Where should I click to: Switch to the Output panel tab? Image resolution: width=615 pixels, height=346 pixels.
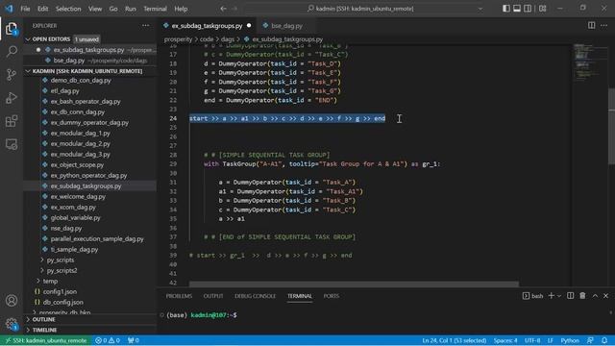point(213,296)
